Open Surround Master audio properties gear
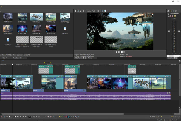Image resolution: width=181 pixels, height=121 pixels. point(168,11)
